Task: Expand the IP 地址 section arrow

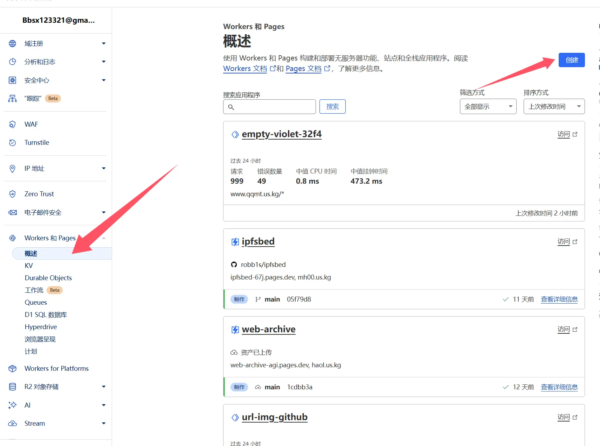Action: pos(104,168)
